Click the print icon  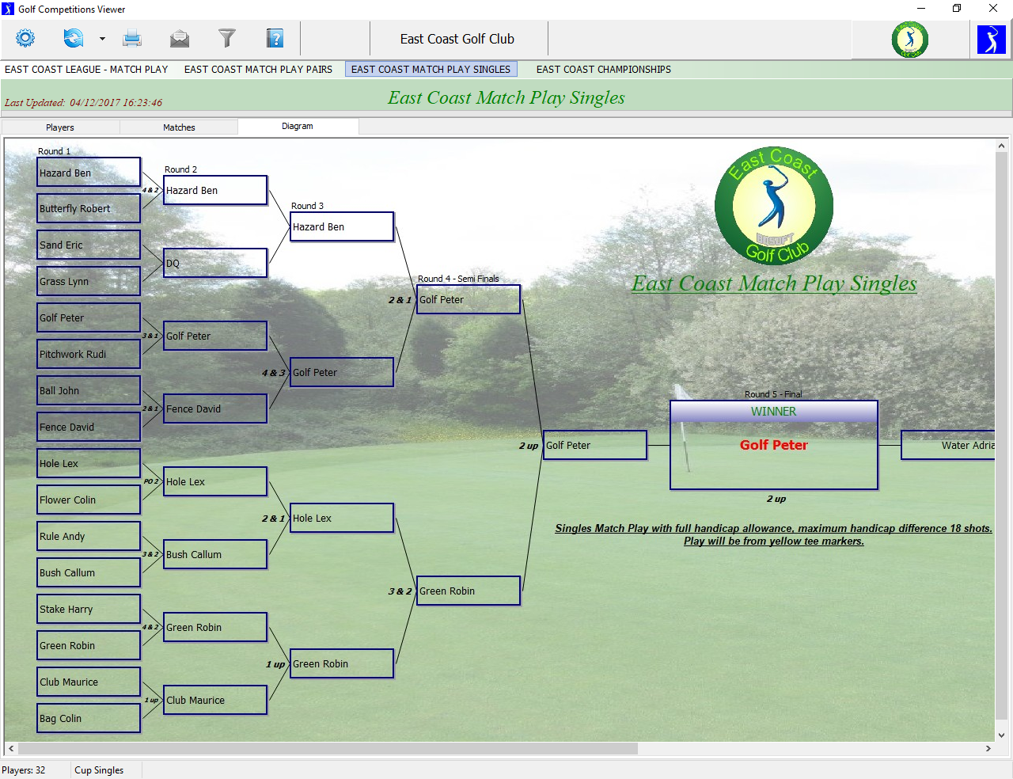coord(132,38)
